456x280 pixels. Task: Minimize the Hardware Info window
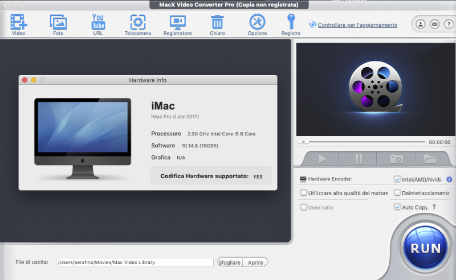(34, 80)
